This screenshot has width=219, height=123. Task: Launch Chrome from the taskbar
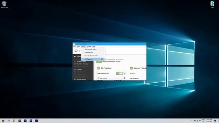[x=14, y=121]
